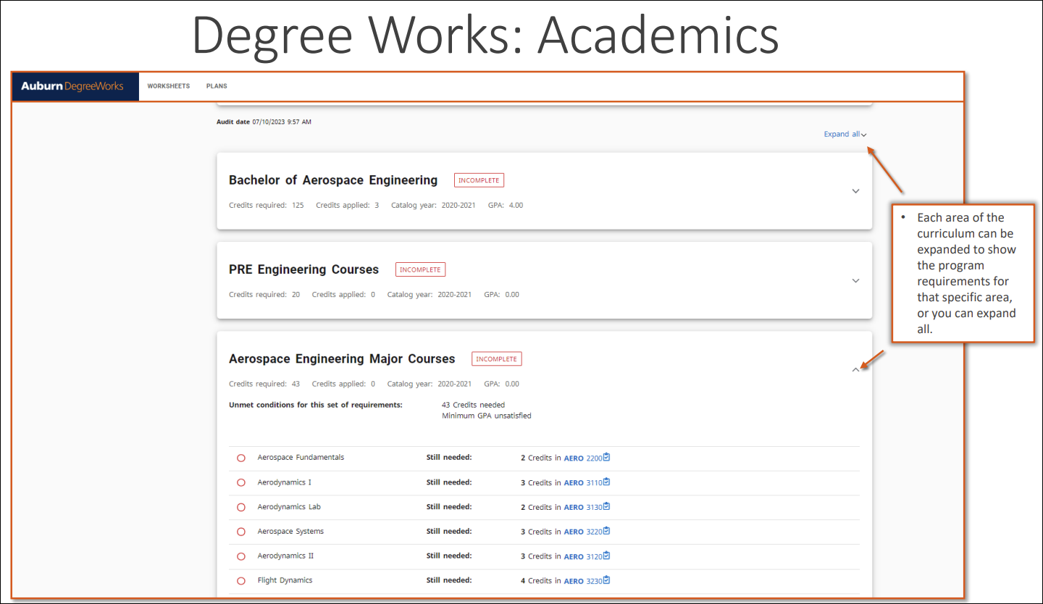
Task: Open the PLANS tab
Action: click(216, 85)
